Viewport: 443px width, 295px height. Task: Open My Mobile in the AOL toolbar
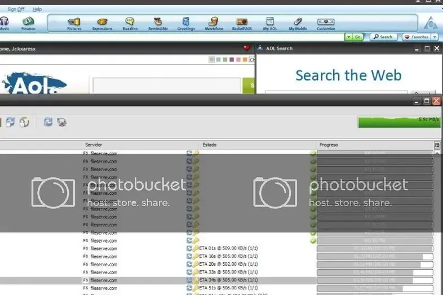tap(298, 24)
